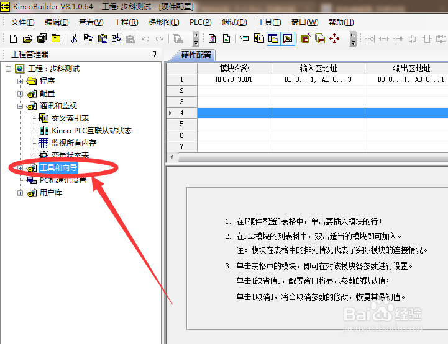448x344 pixels.
Task: Select the 工具和向导 tree item
Action: point(58,167)
